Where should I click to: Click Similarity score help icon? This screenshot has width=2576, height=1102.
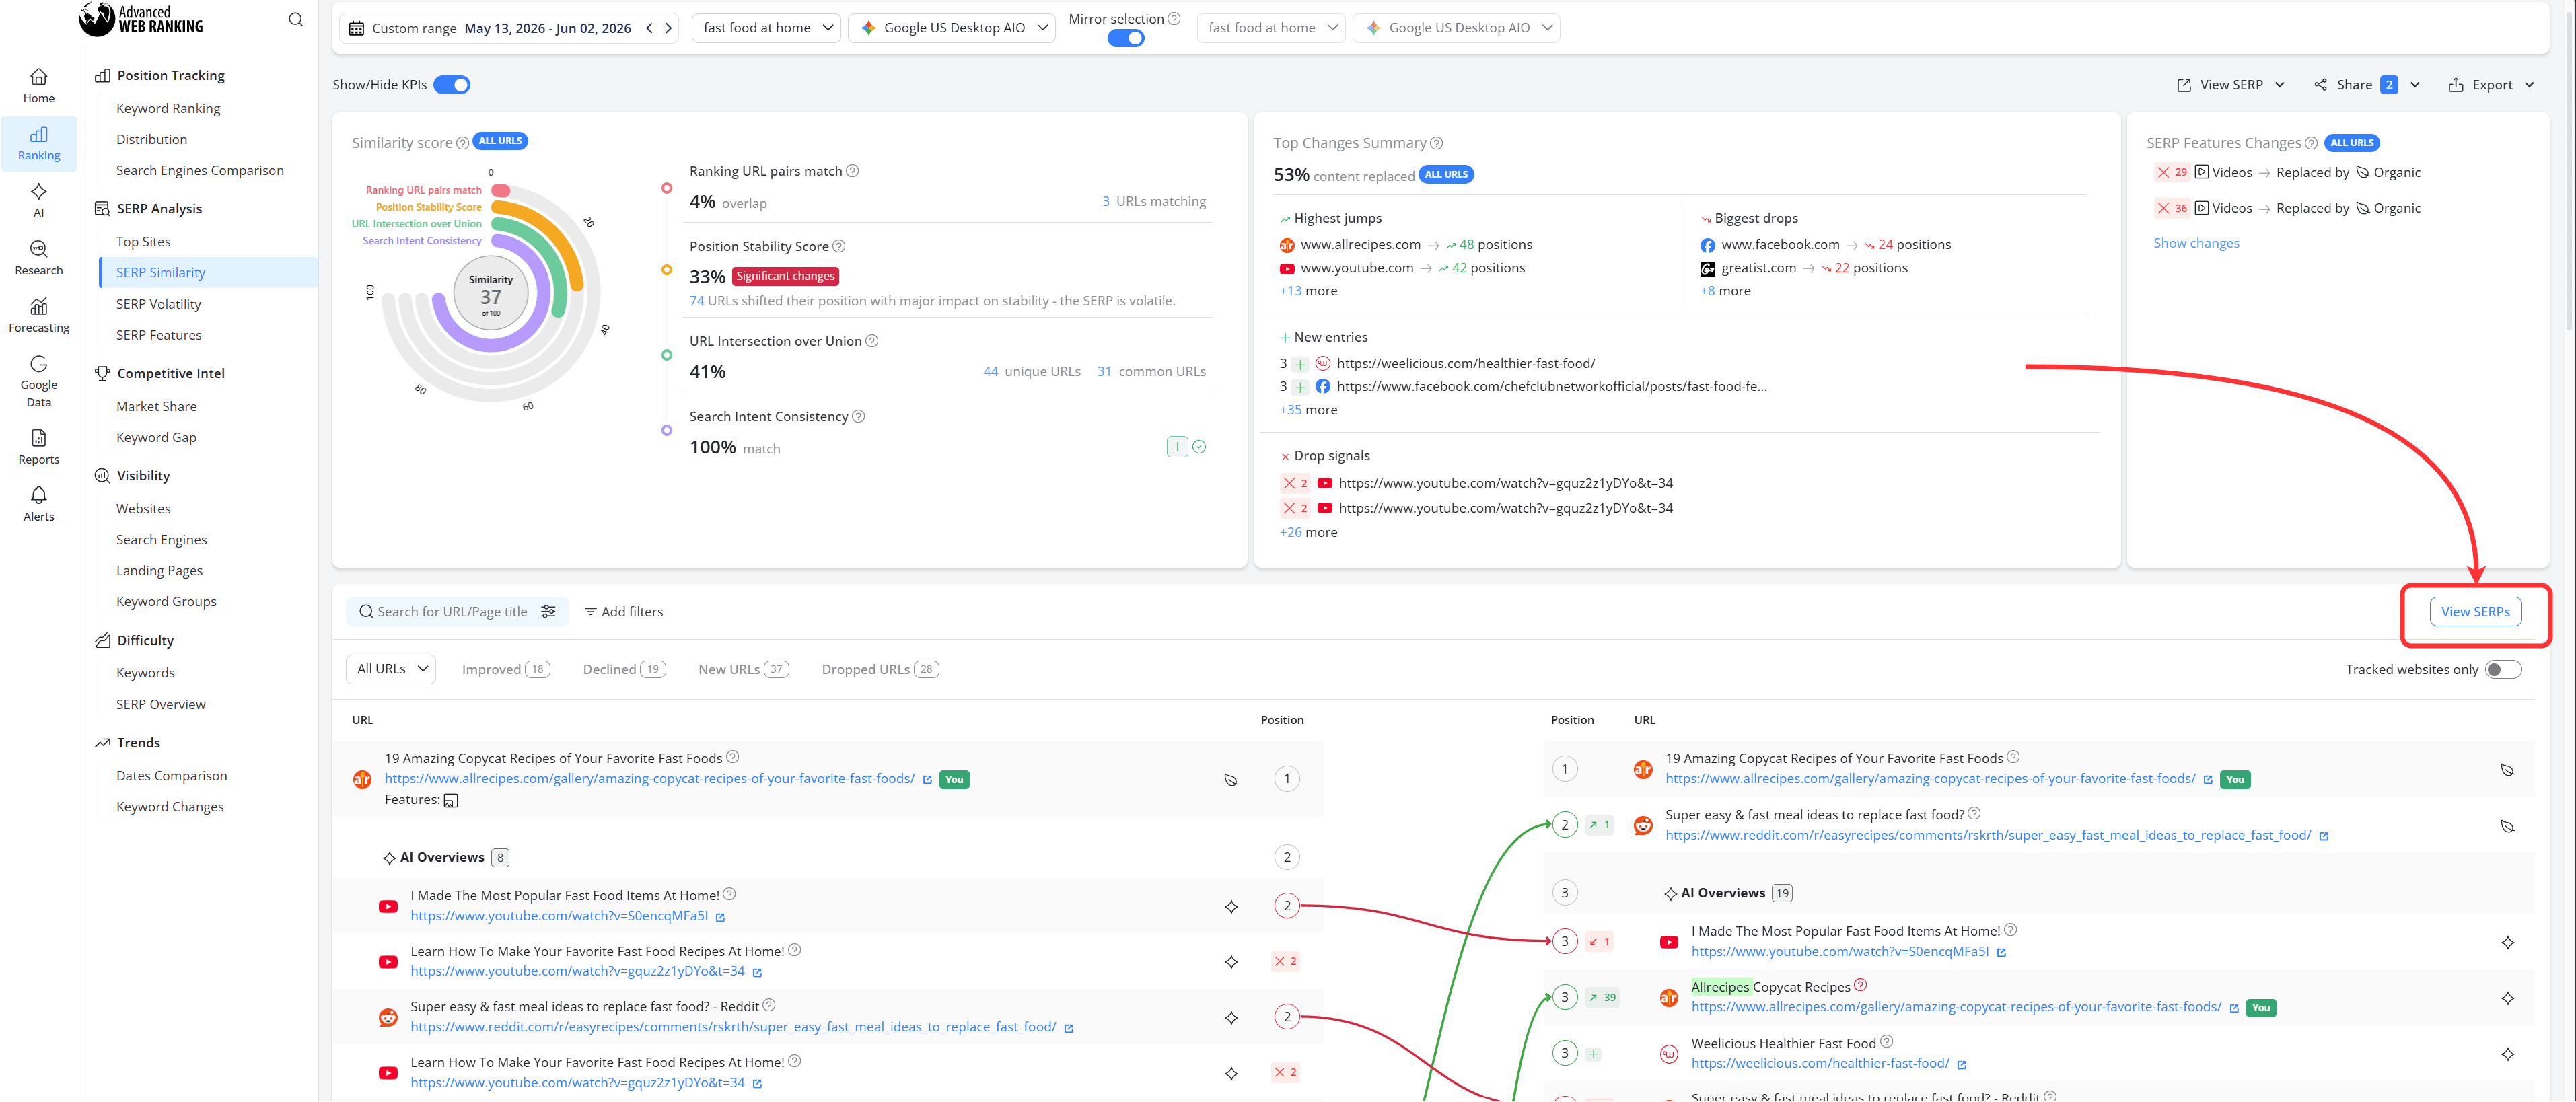click(x=462, y=143)
